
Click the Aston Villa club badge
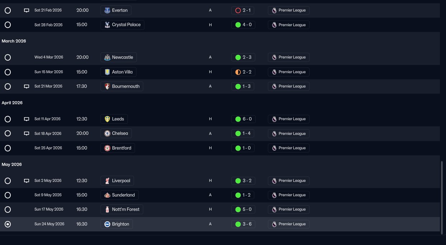pos(107,72)
